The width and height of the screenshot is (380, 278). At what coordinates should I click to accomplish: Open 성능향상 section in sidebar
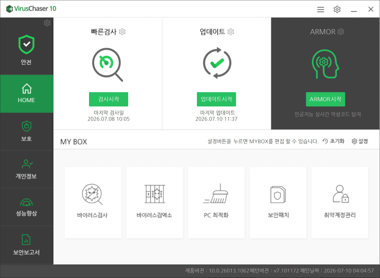27,207
